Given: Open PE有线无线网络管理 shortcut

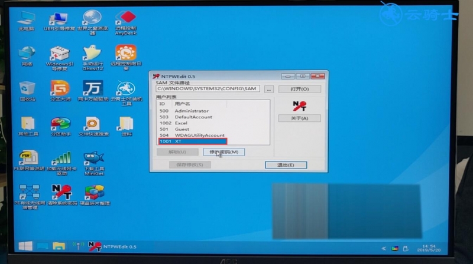Looking at the screenshot, I should click(29, 197).
